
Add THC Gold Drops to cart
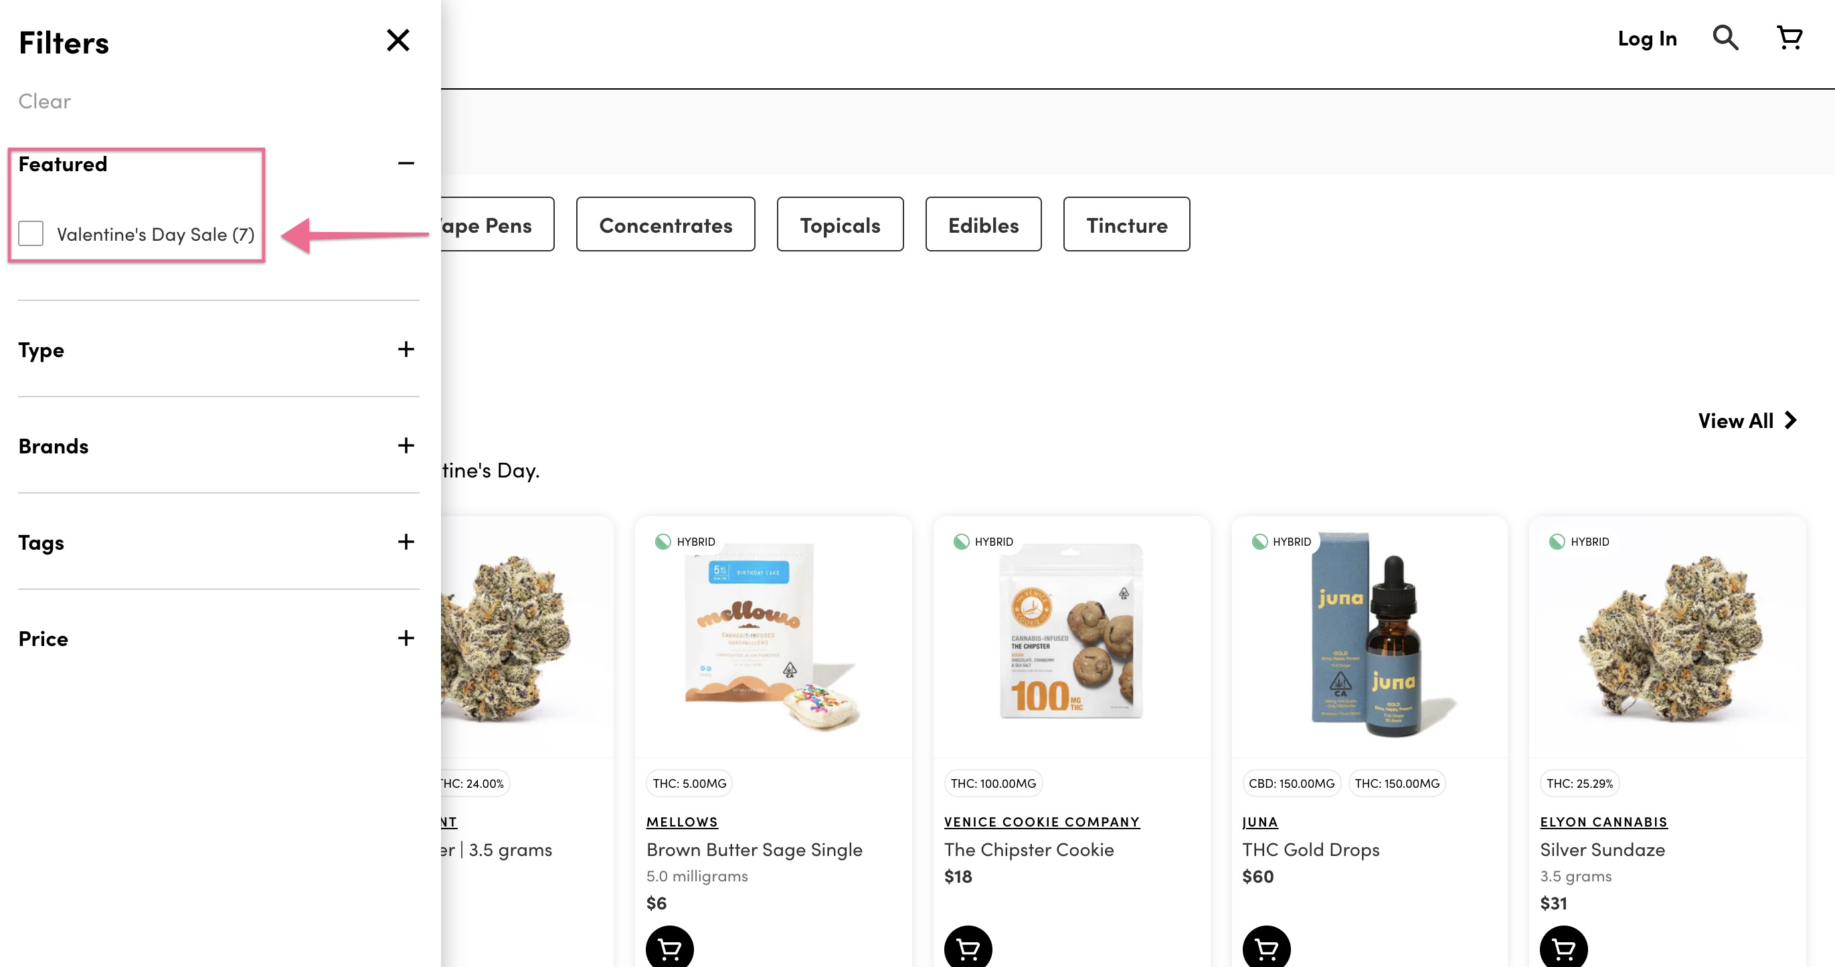[1266, 948]
